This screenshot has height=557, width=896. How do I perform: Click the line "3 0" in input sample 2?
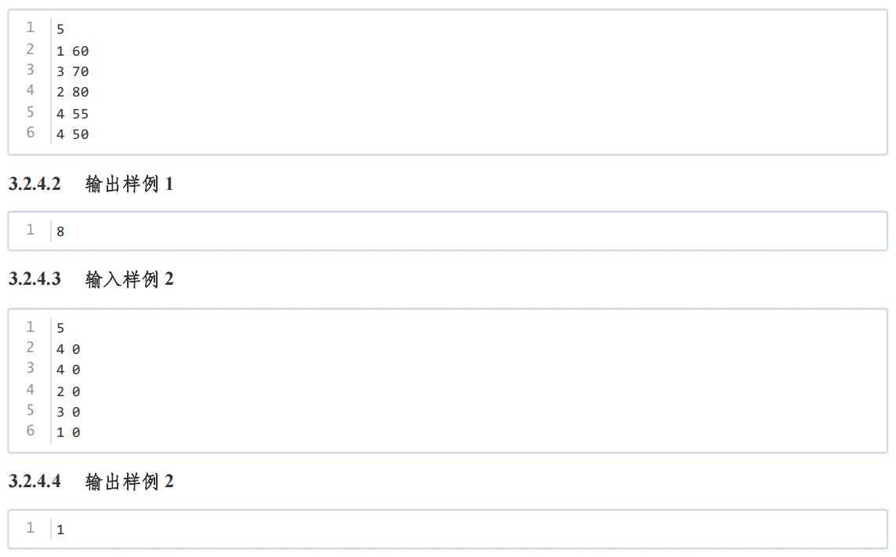68,412
